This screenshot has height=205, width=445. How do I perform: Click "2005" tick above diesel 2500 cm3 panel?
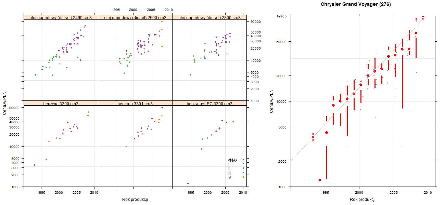point(151,10)
